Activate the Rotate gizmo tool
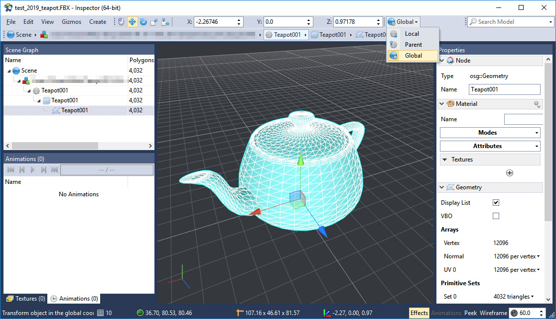 [x=143, y=22]
